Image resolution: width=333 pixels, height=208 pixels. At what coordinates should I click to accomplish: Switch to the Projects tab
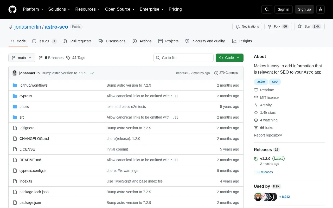[x=169, y=41]
